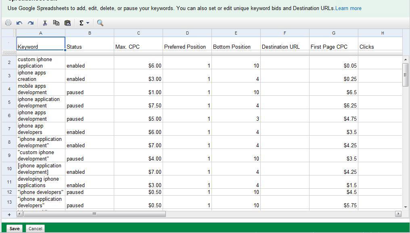Click the vertical scrollbar thumb
The image size is (410, 233).
coord(406,74)
